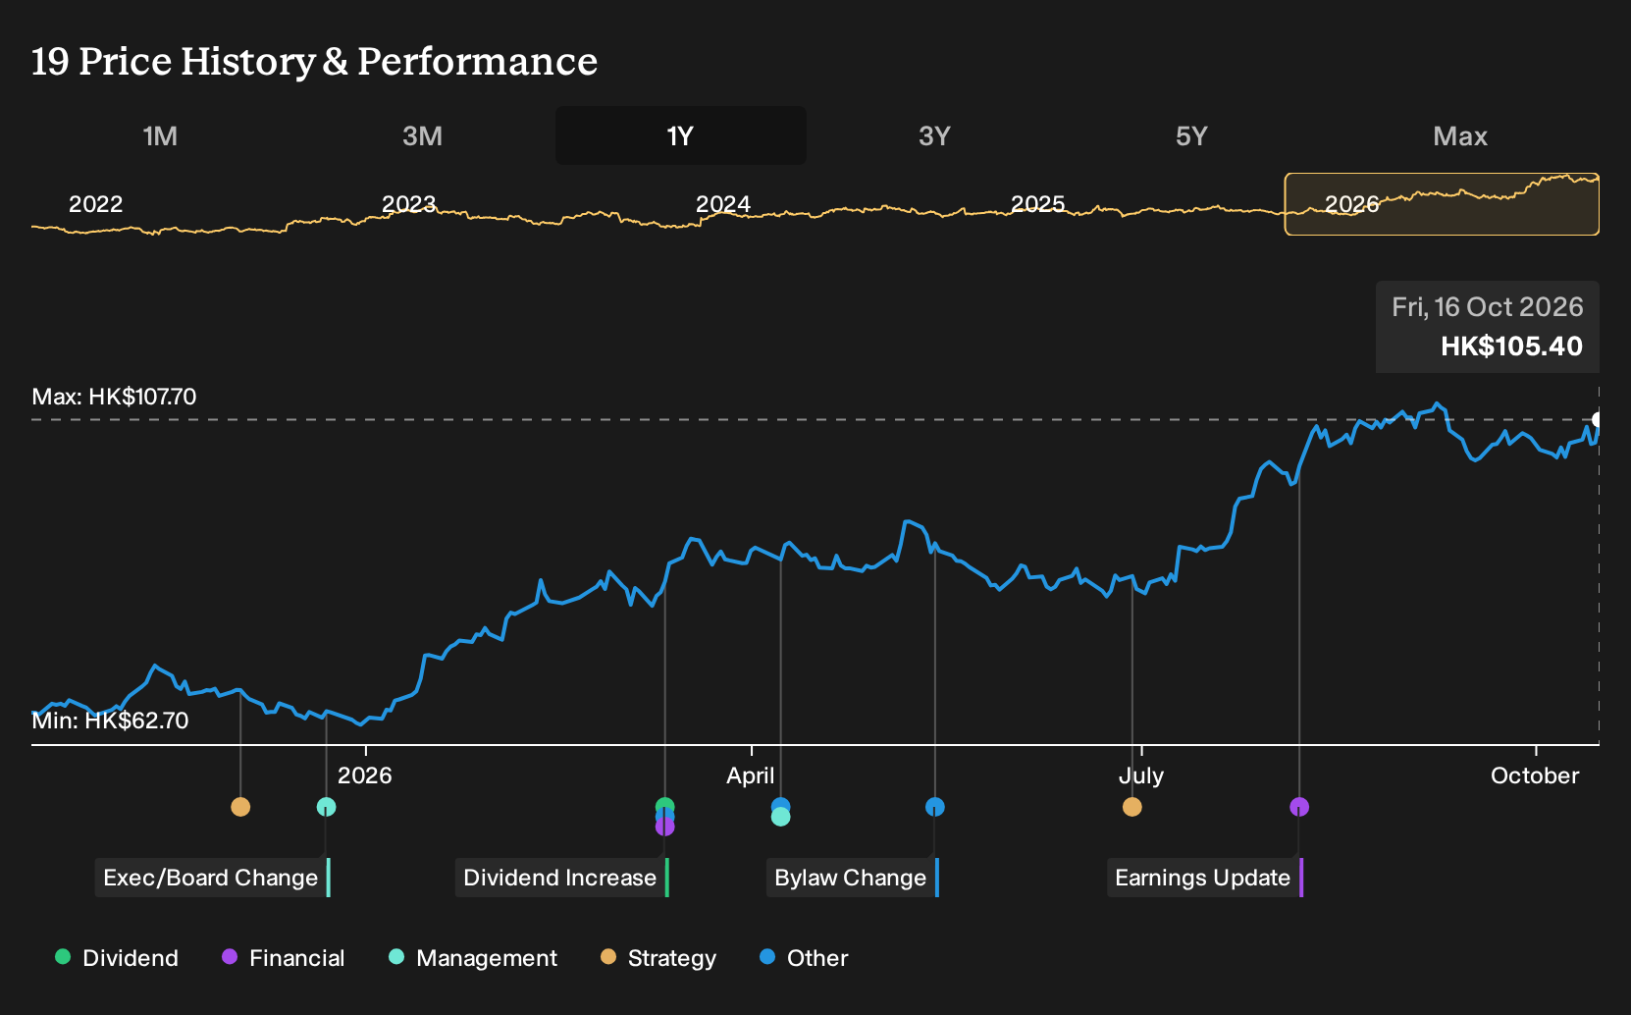1631x1015 pixels.
Task: Click the purple Financial marker under Dividend dot
Action: (665, 828)
